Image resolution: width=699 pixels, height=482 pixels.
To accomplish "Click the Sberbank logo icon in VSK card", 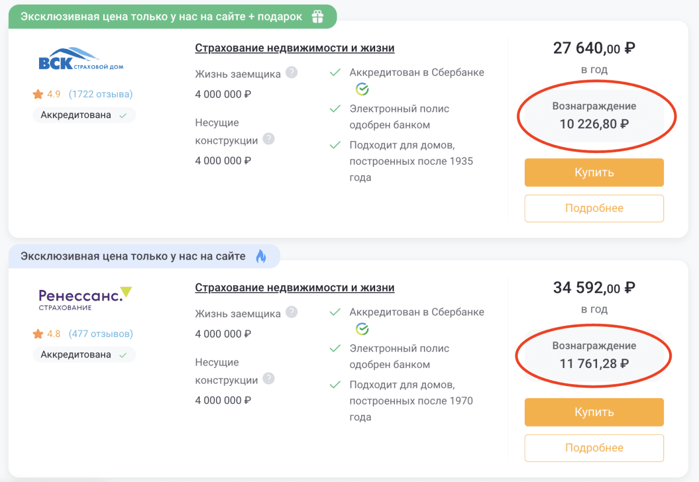I will 362,89.
